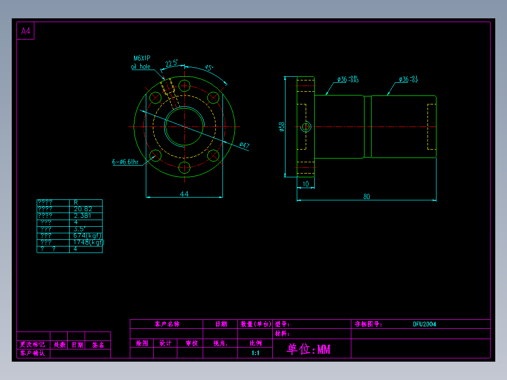Viewport: 507px width, 380px height.
Task: Click the ø47 bolt circle dimension
Action: (245, 145)
